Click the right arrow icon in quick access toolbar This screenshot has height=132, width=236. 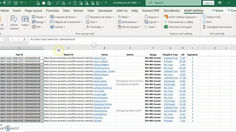[x=69, y=3]
